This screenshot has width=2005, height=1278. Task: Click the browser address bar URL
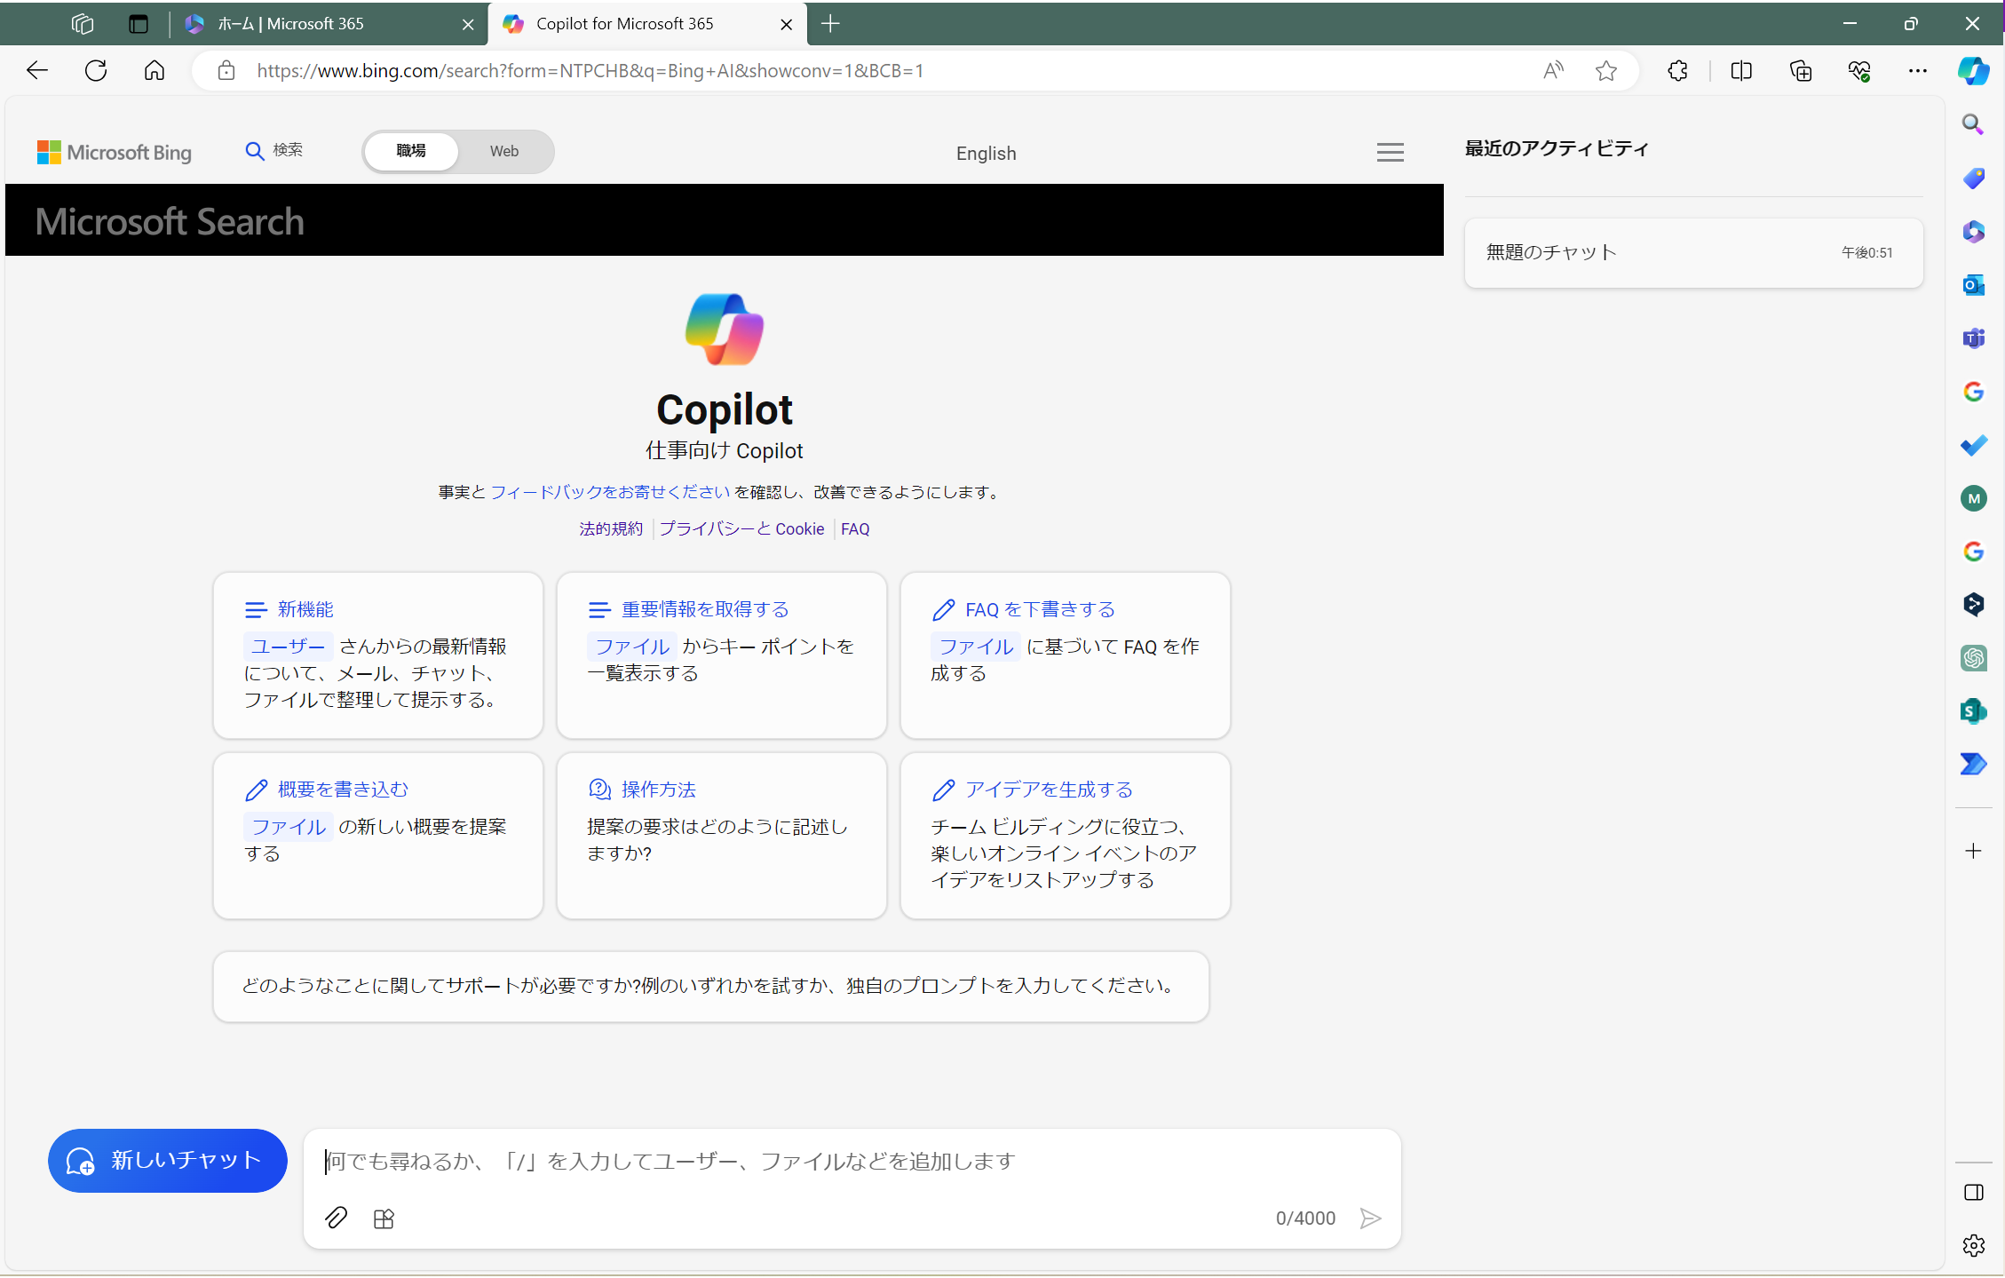[590, 71]
